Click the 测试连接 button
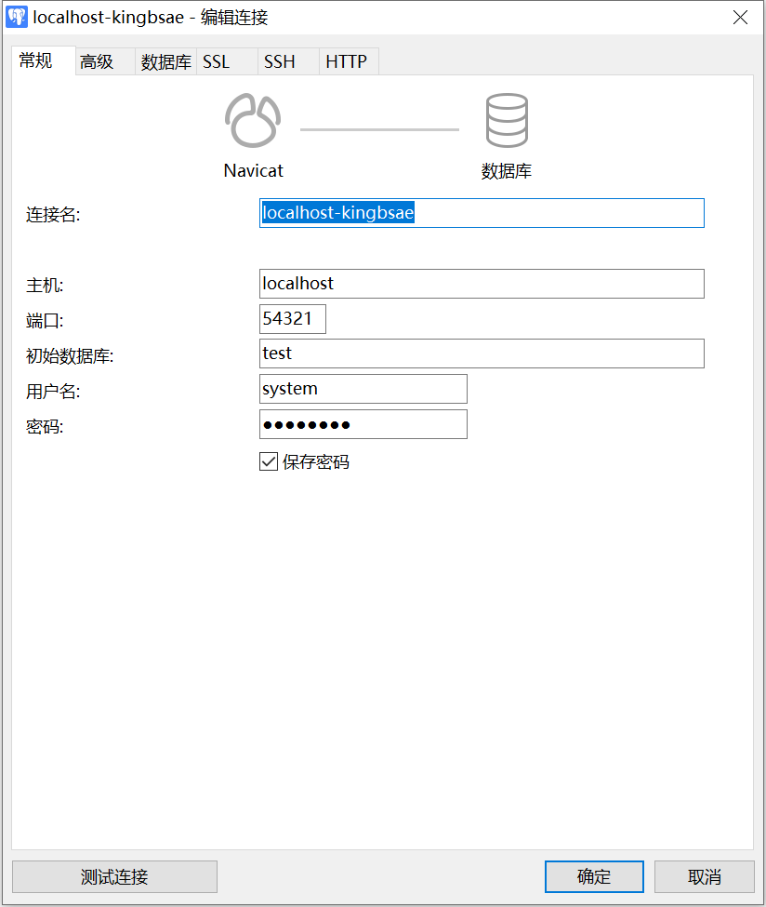The height and width of the screenshot is (907, 766). click(x=114, y=877)
